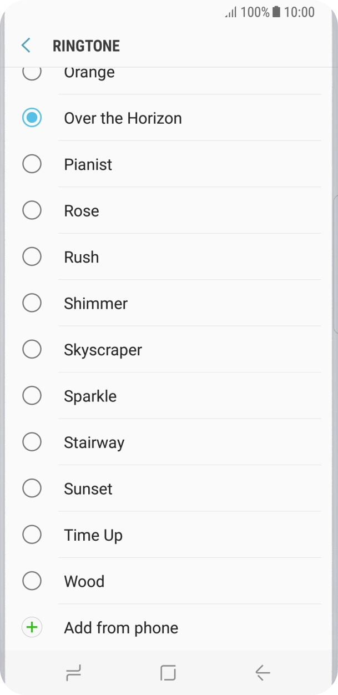Tap Add from phone

[121, 628]
